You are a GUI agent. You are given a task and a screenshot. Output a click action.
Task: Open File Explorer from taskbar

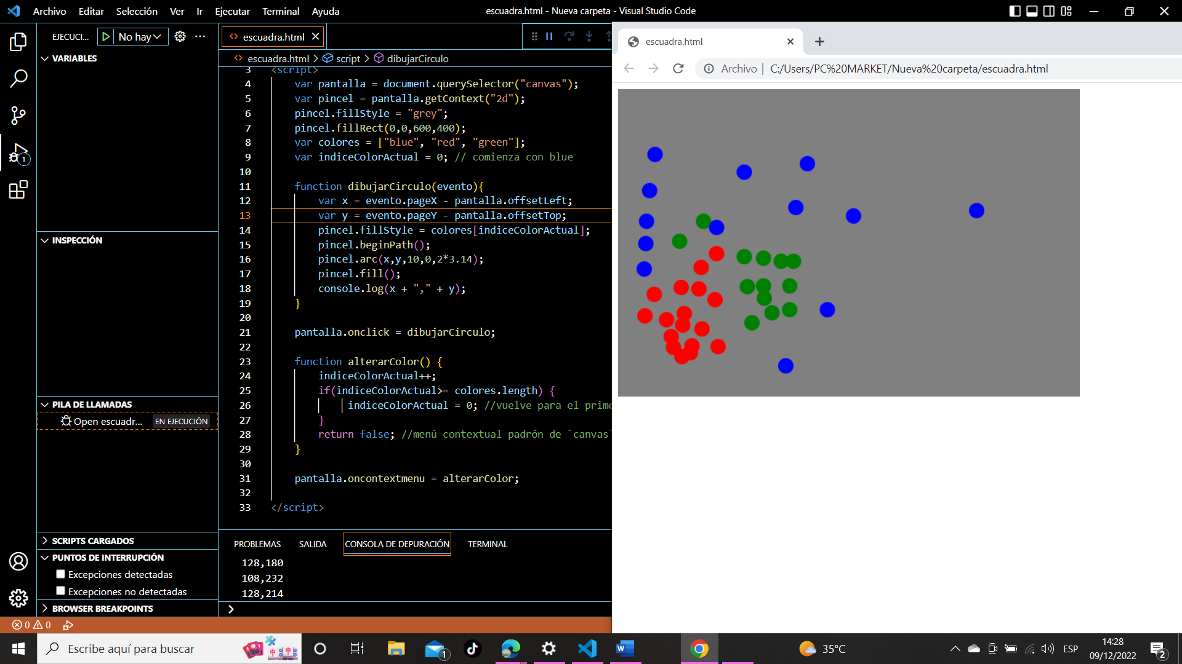coord(396,649)
